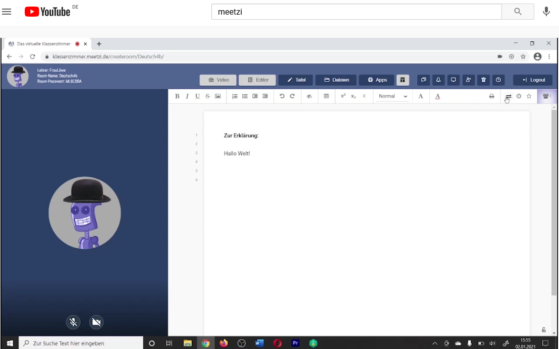Click the Logout button
This screenshot has width=559, height=349.
(533, 80)
